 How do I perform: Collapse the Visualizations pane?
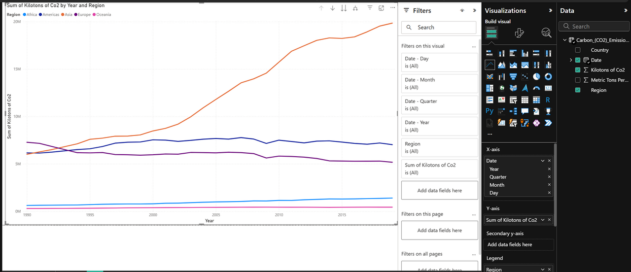click(x=550, y=10)
